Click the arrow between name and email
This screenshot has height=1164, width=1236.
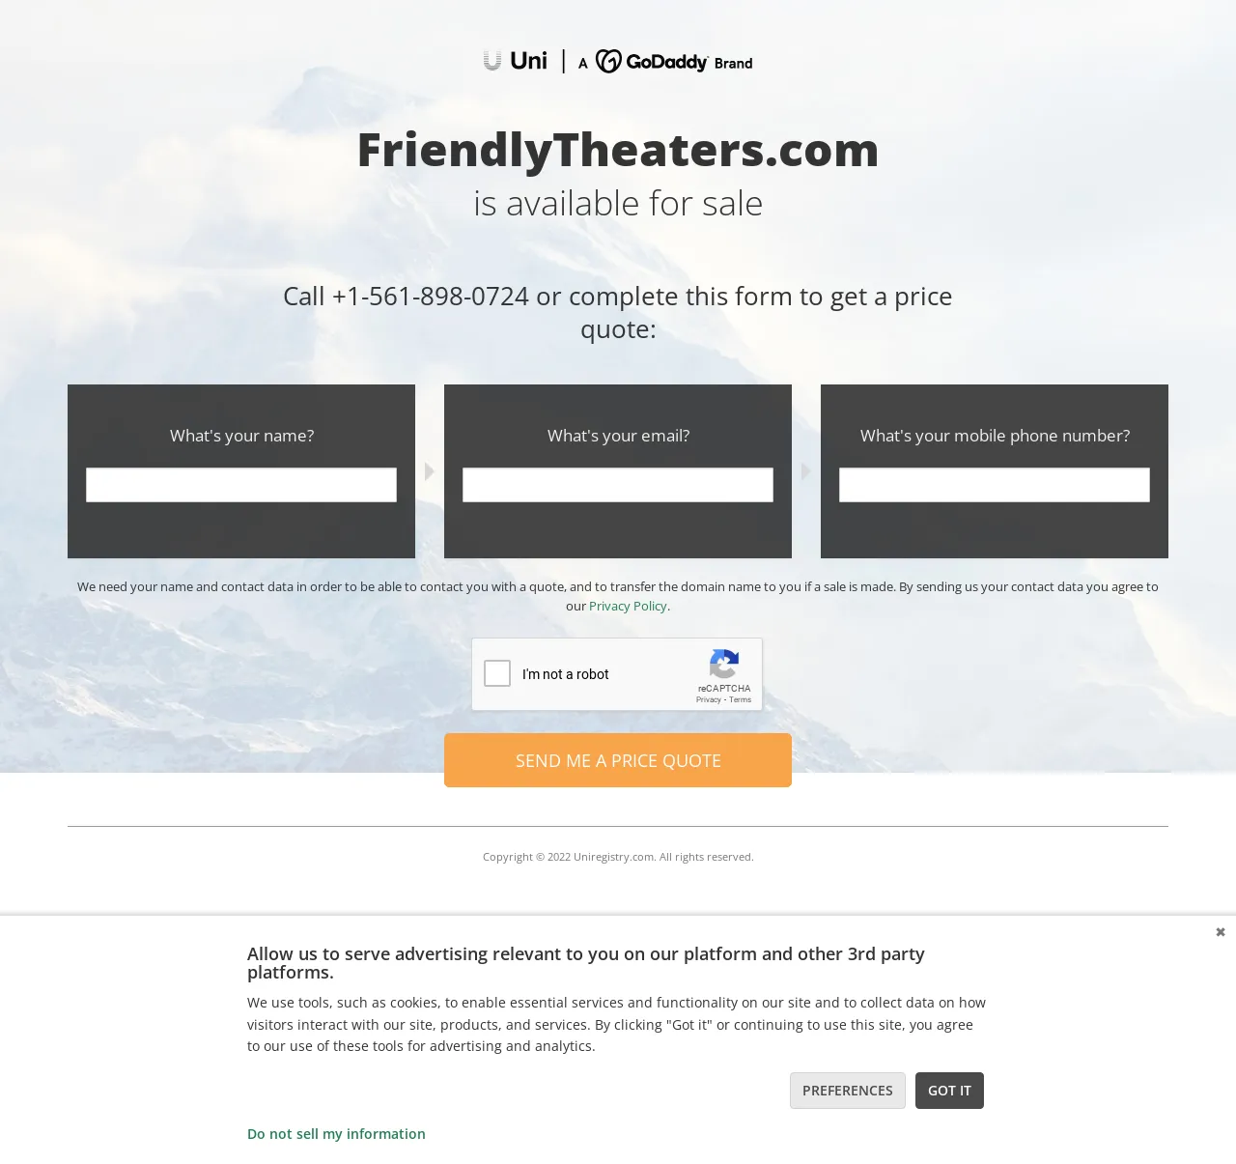point(430,471)
